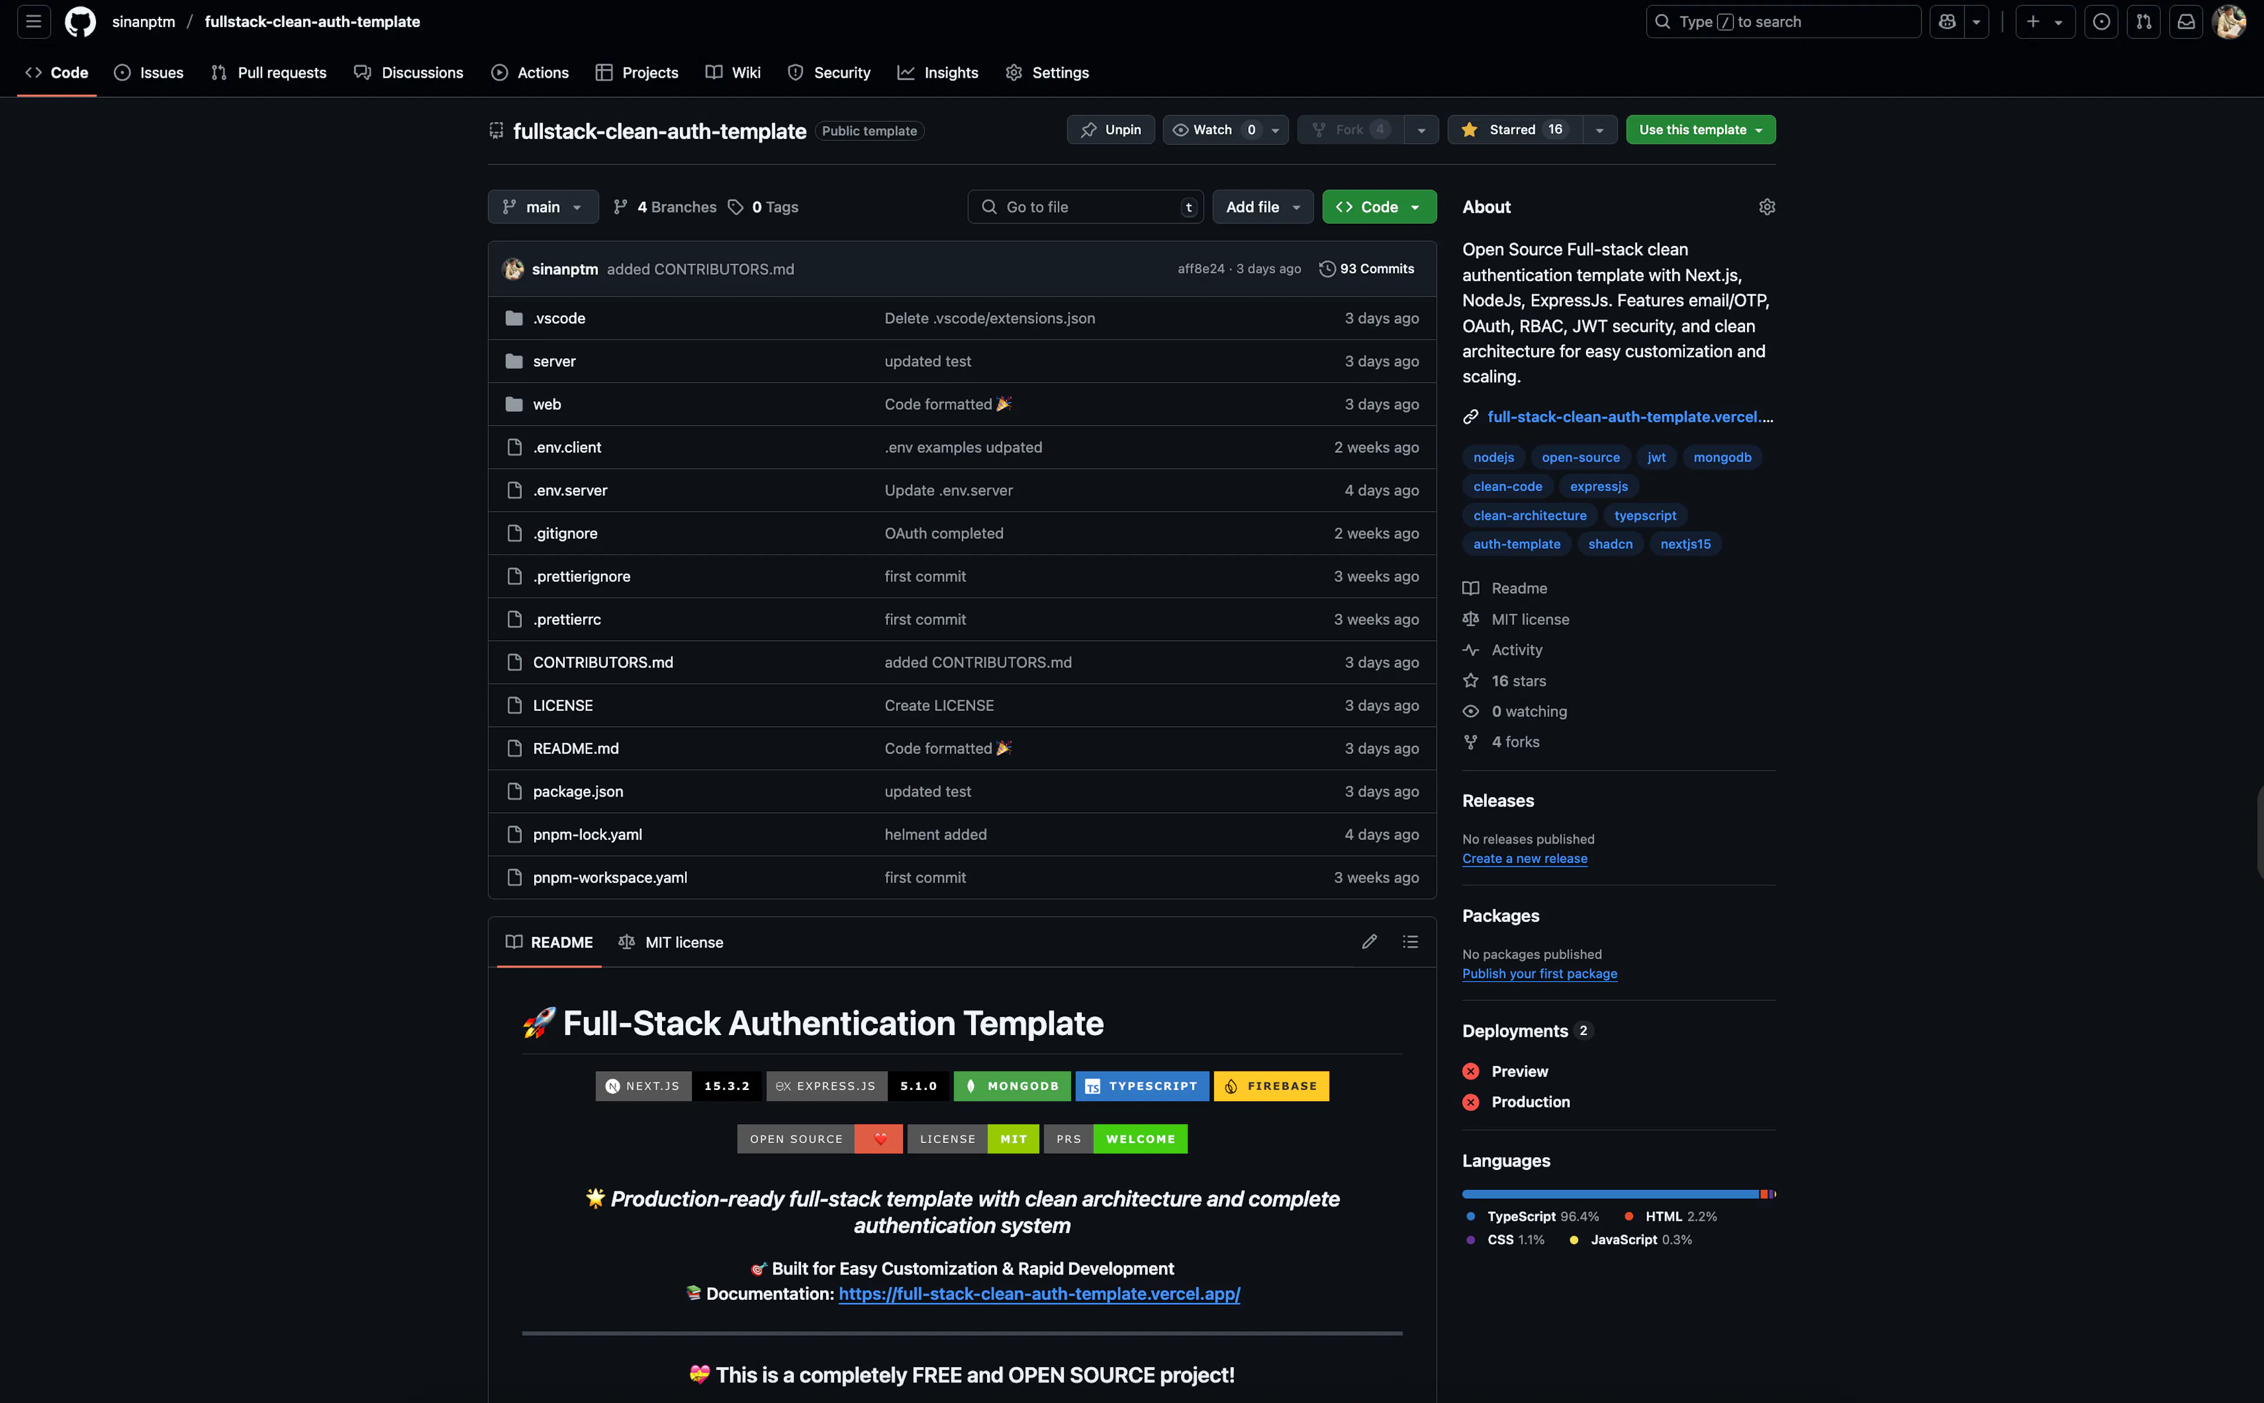2264x1403 pixels.
Task: Click the Open Source heart badge
Action: click(x=820, y=1138)
